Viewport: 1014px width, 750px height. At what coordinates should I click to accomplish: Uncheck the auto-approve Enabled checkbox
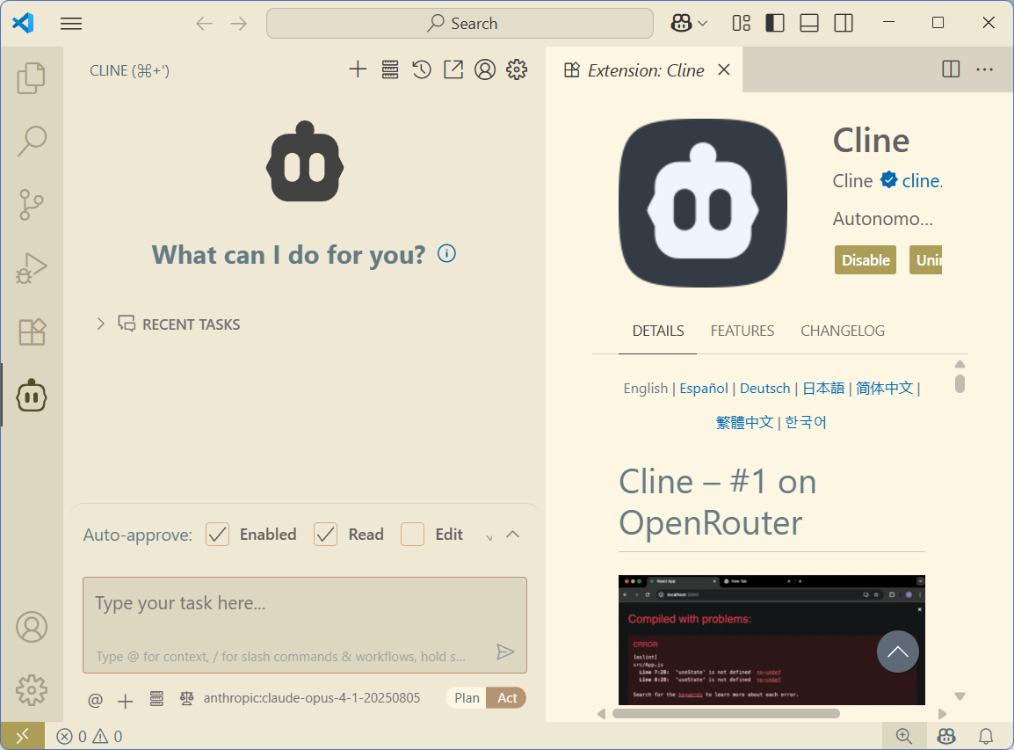(217, 534)
